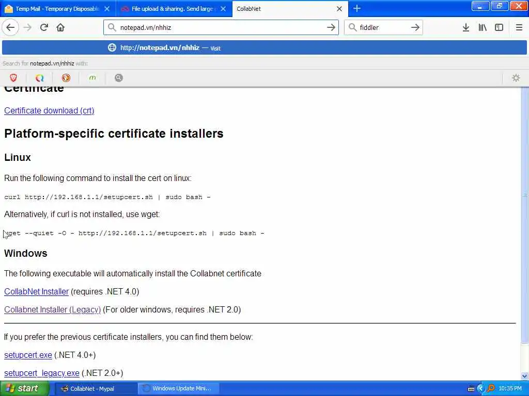529x396 pixels.
Task: Click the forward navigation arrow
Action: point(27,28)
